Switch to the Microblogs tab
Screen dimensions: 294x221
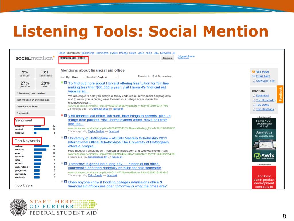tap(73, 53)
